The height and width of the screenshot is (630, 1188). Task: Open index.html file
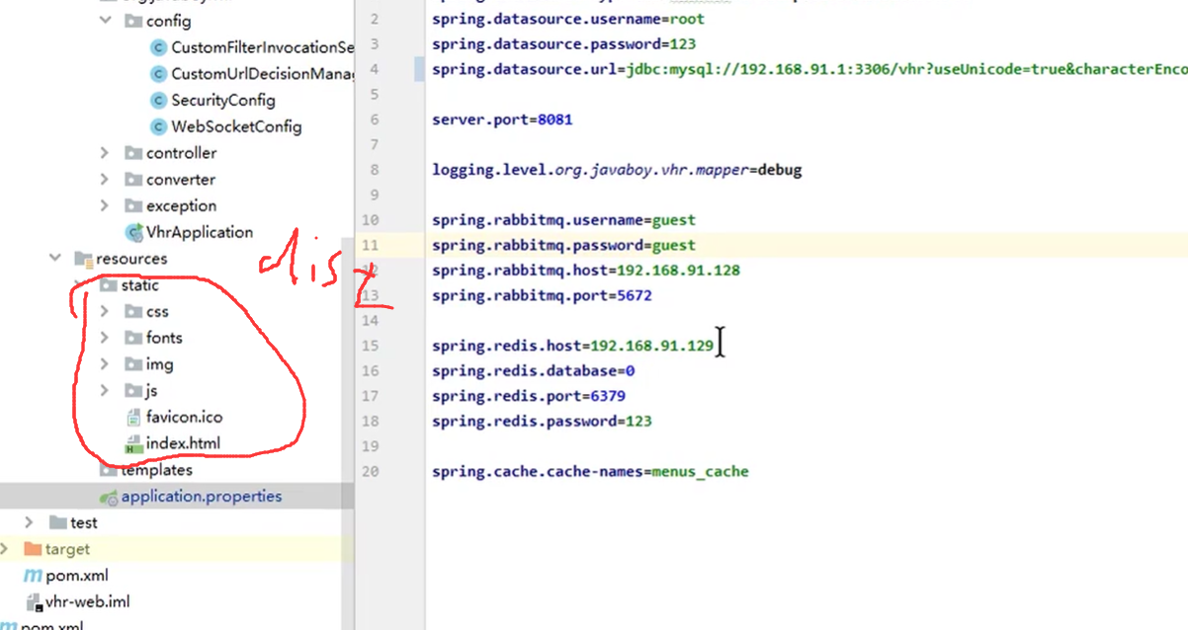(x=183, y=443)
